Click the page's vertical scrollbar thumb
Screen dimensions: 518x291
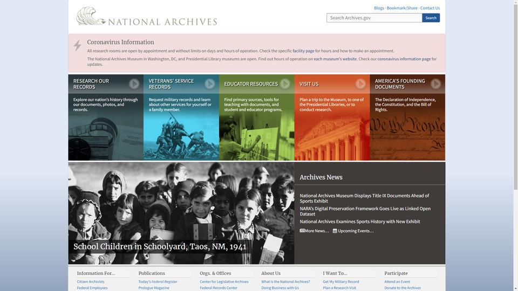coord(515,96)
